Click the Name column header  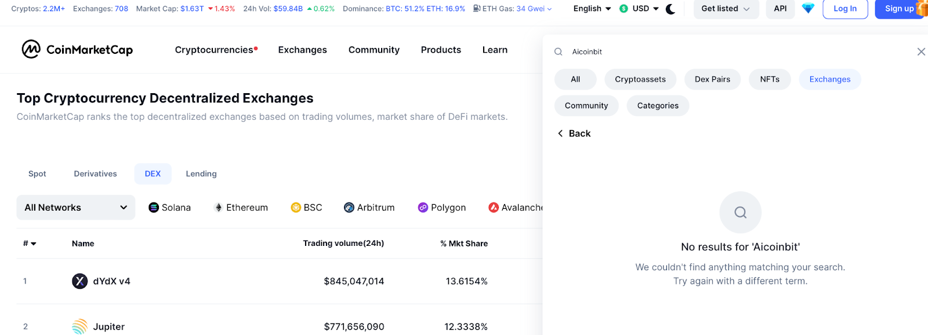coord(83,244)
